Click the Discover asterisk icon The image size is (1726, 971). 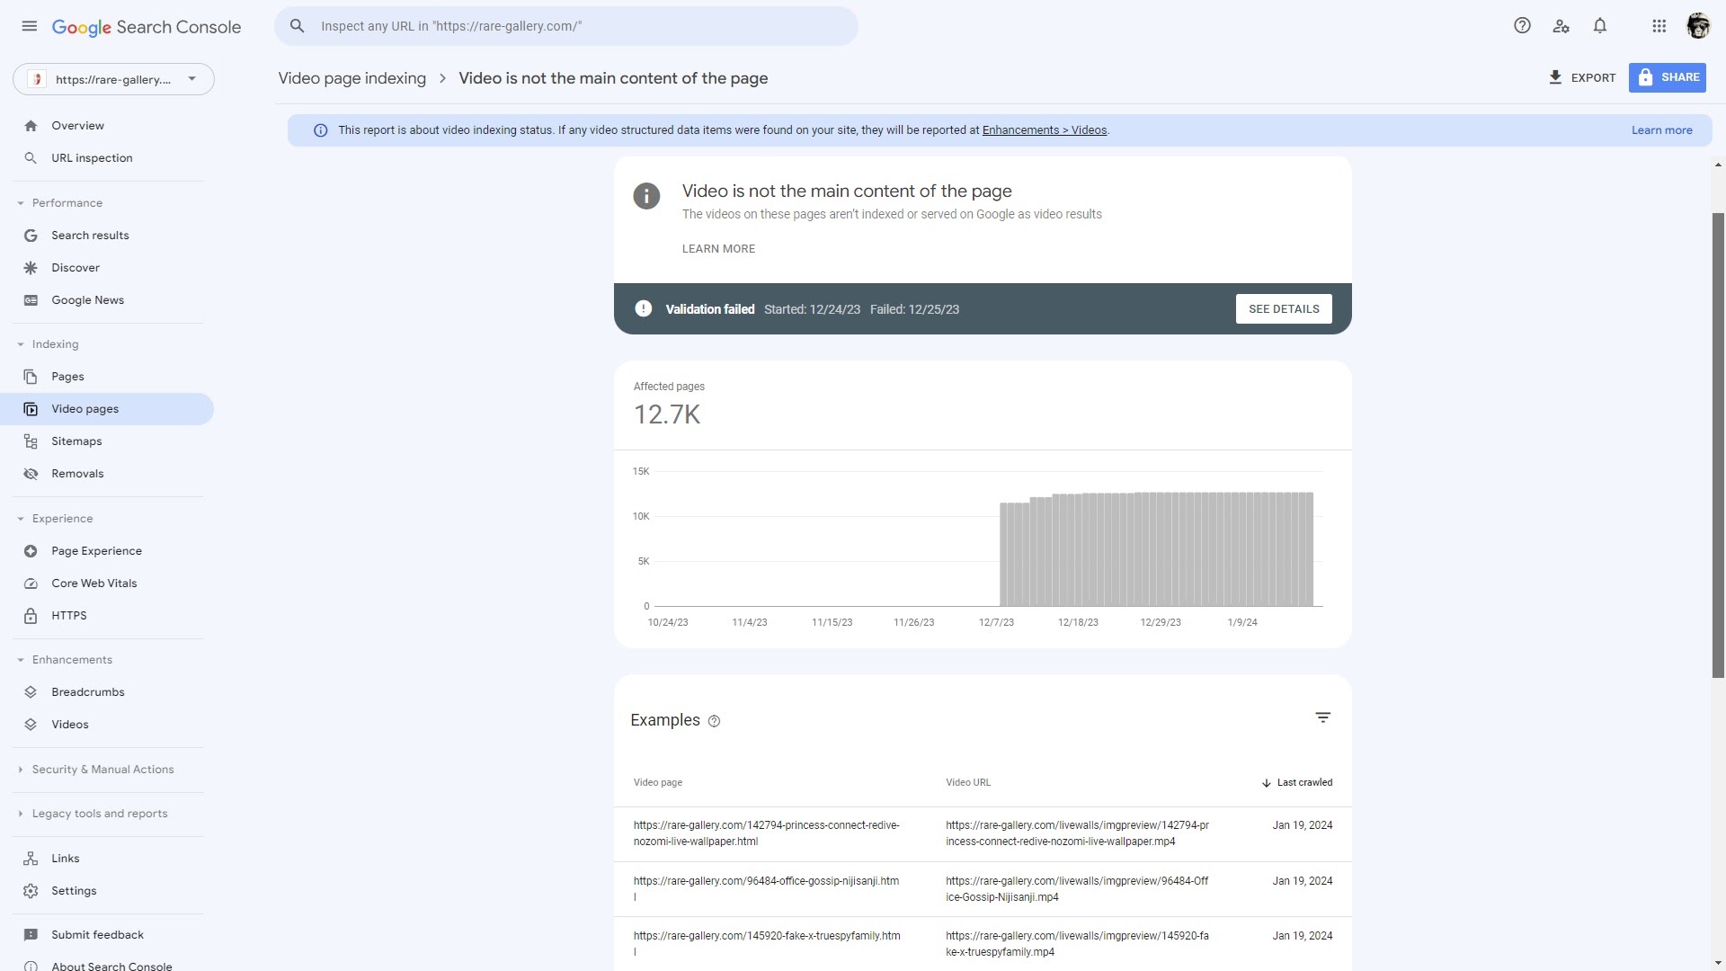(31, 268)
